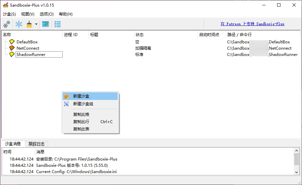Open the 视图(V) menu

click(x=28, y=14)
